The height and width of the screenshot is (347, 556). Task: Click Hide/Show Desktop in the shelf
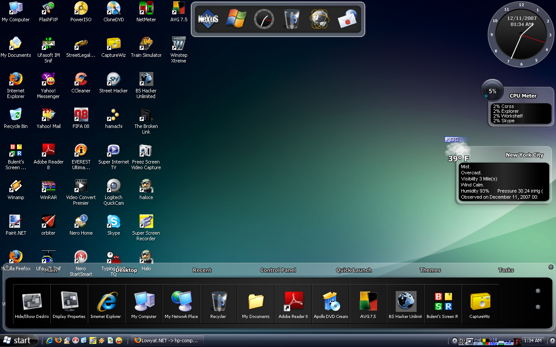point(32,304)
